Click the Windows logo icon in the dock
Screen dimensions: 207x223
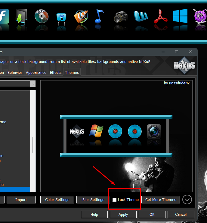pos(180,16)
